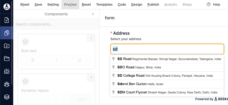Select Sderot Ben Gurion Haifa suggestion
This screenshot has width=228, height=105.
167,84
